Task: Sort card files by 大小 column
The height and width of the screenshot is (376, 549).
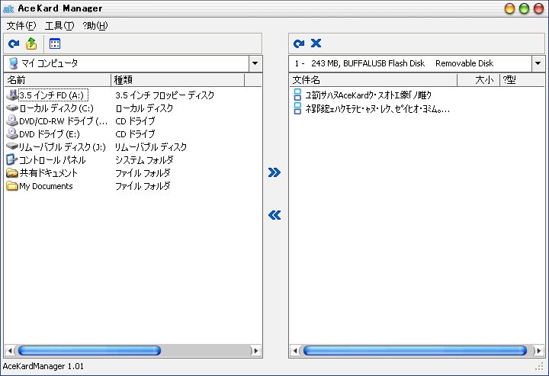Action: [479, 80]
